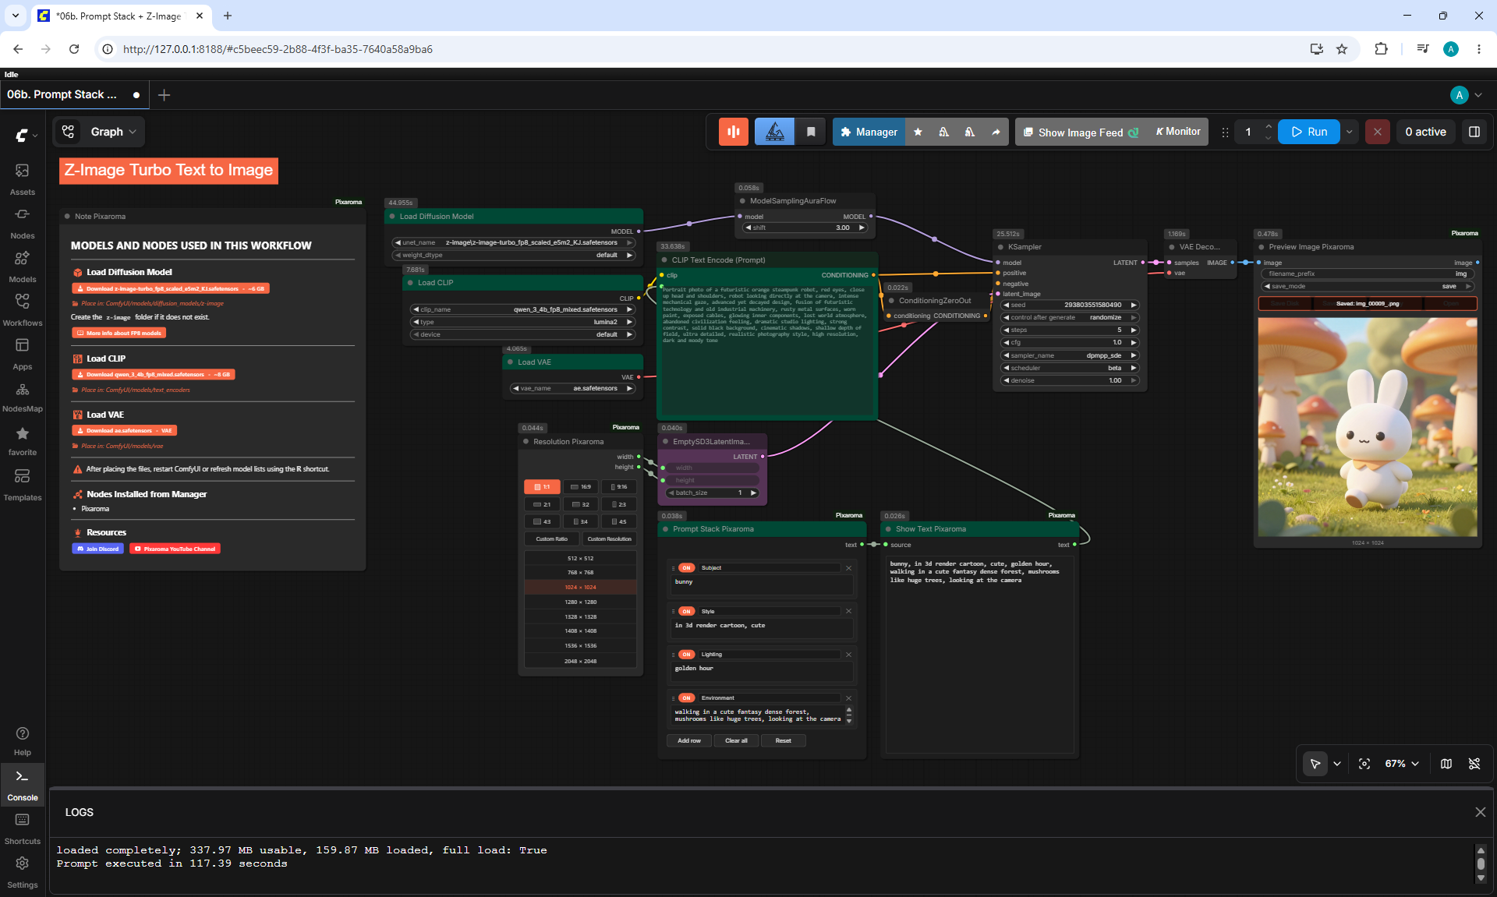Screen dimensions: 1497x897
Task: Toggle the Lighting row ON switch
Action: [686, 655]
